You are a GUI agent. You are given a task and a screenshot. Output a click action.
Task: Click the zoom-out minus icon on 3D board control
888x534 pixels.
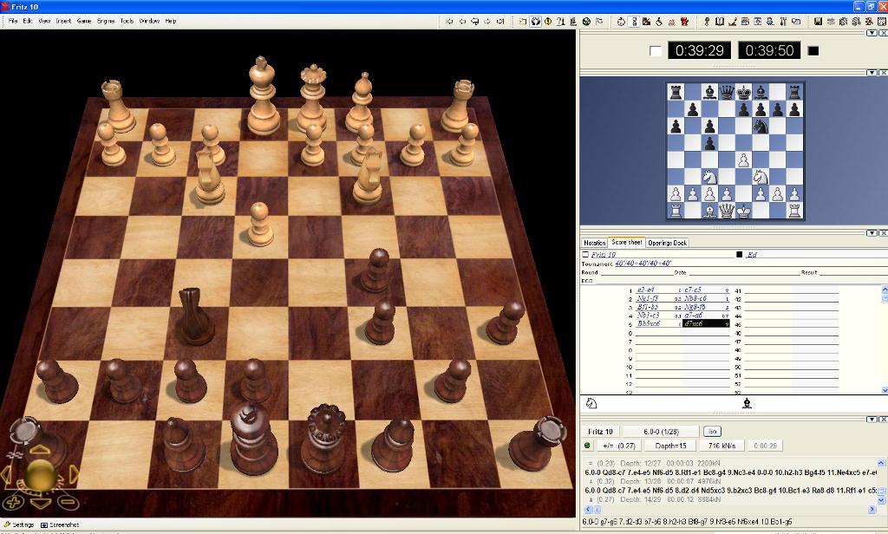click(x=68, y=501)
